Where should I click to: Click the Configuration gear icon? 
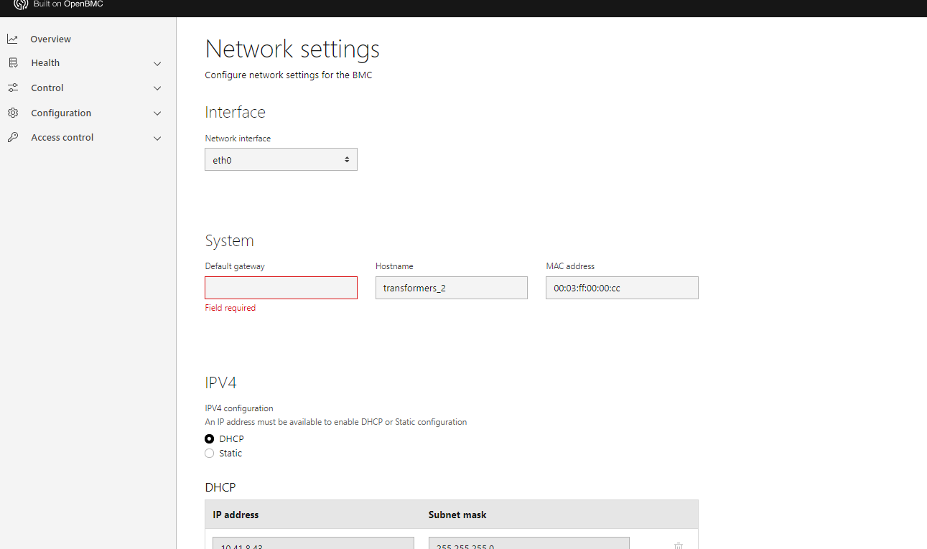[x=12, y=113]
